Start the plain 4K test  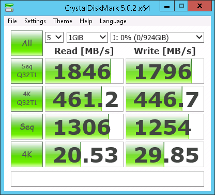pos(27,154)
